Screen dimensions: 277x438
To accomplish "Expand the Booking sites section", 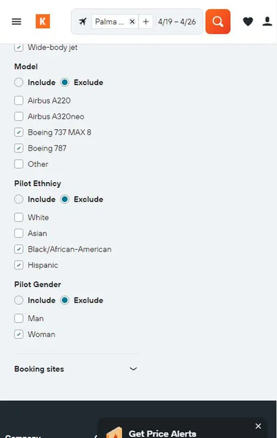I will tap(76, 369).
